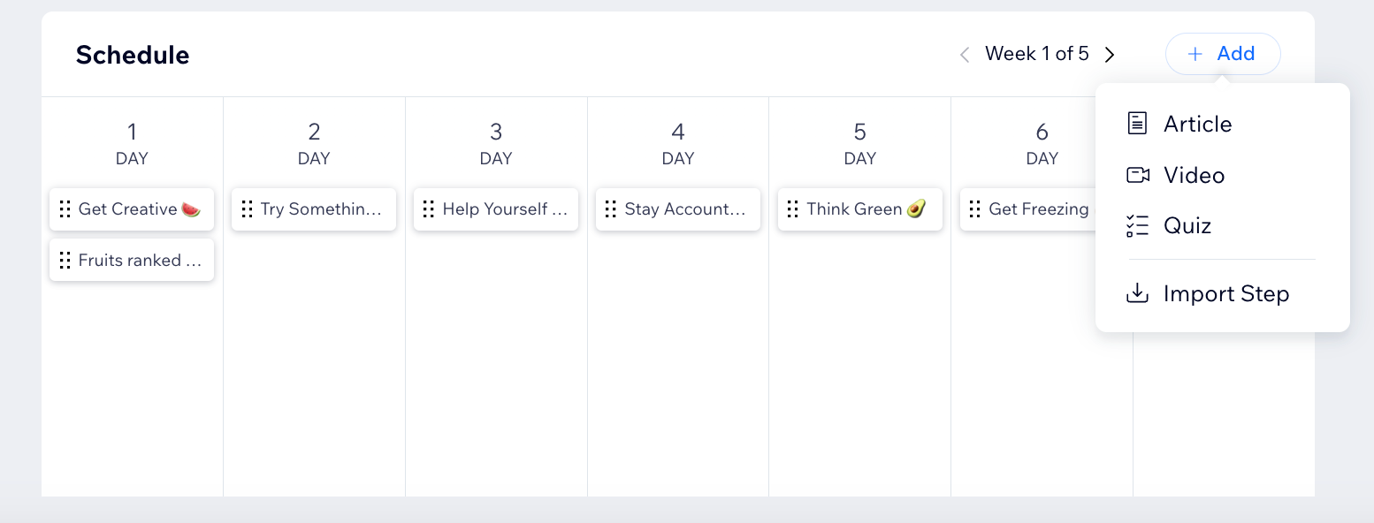The image size is (1374, 523).
Task: Open the Add dropdown button
Action: click(1223, 54)
